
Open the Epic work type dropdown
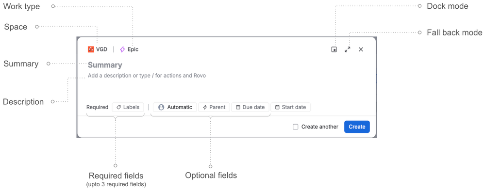pos(129,49)
